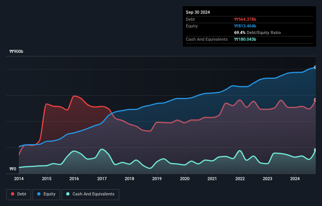Click the 2016 x-axis label
This screenshot has height=206, width=322.
74,179
